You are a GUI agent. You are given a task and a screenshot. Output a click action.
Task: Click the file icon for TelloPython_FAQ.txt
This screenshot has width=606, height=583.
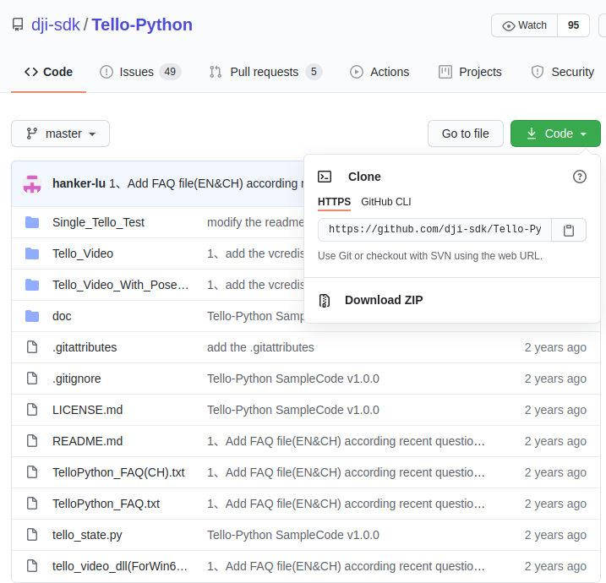pyautogui.click(x=32, y=504)
